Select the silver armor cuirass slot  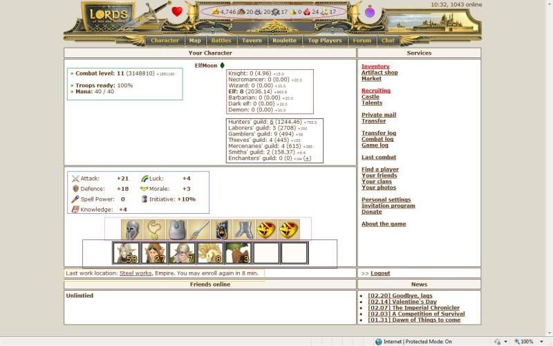(176, 230)
